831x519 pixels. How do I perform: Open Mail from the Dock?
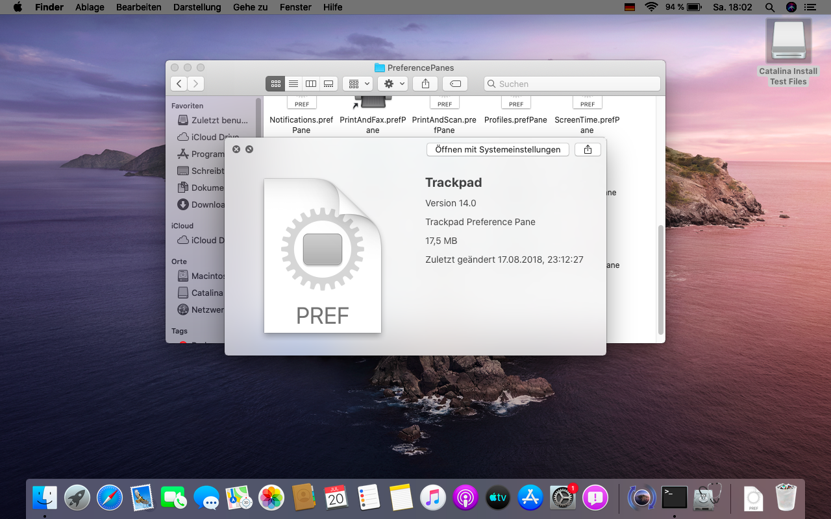point(142,498)
